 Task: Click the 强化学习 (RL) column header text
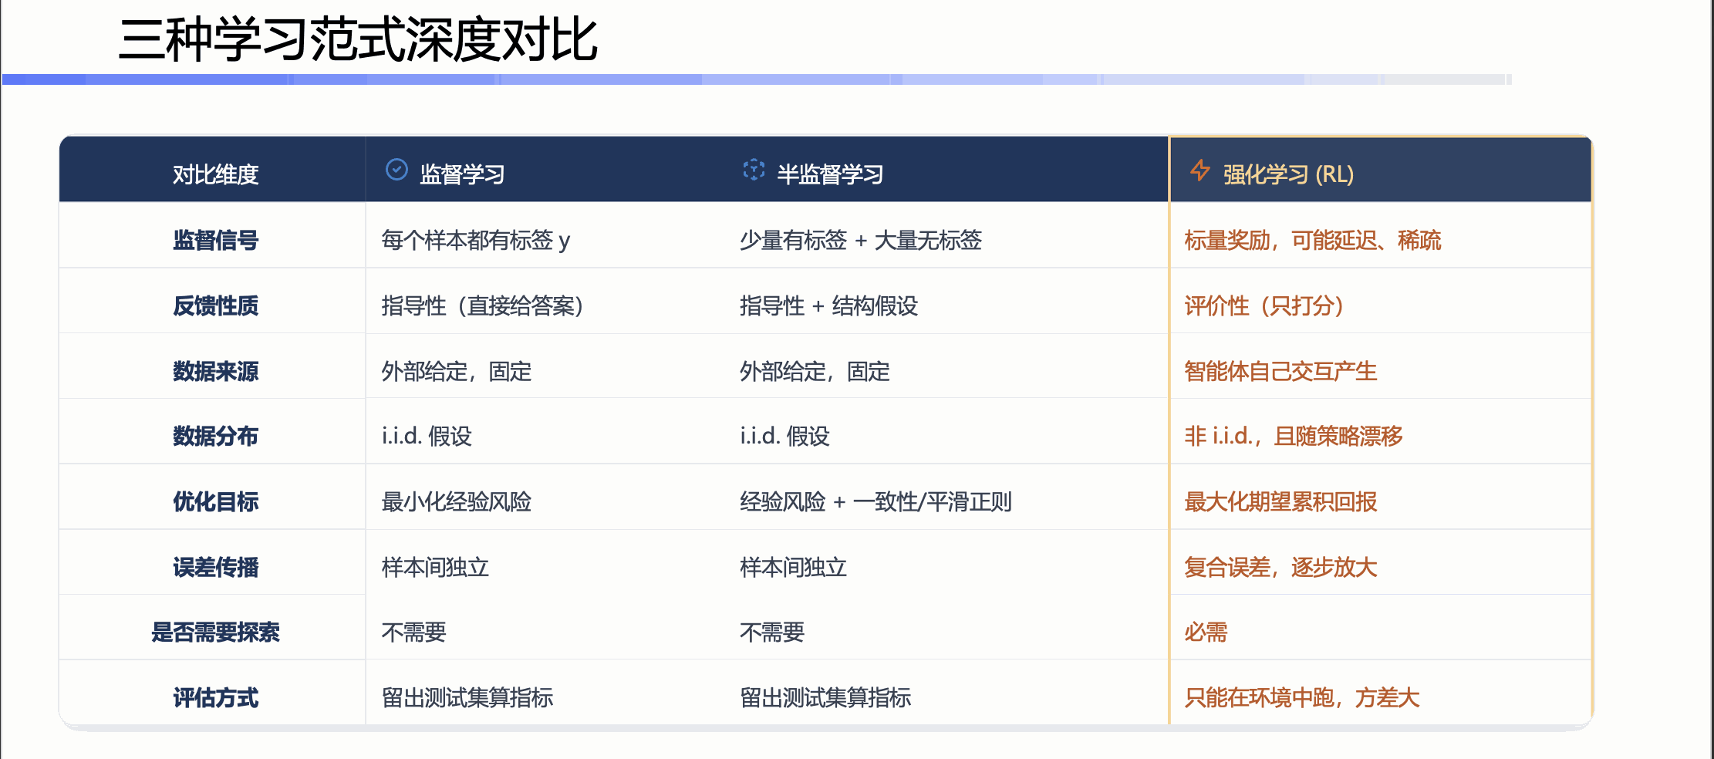click(1288, 174)
